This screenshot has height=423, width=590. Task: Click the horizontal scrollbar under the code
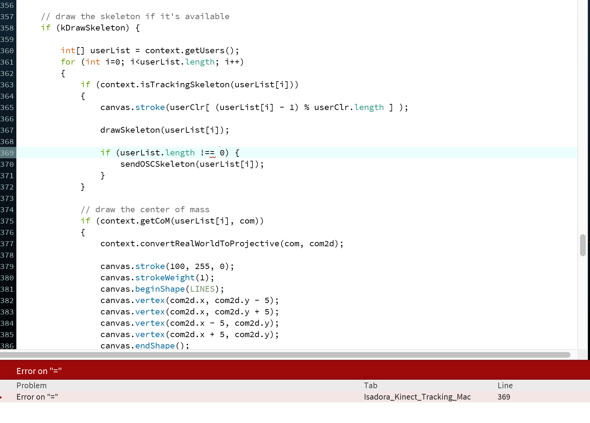285,355
